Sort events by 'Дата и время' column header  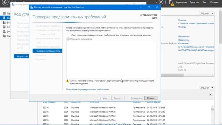[153, 102]
